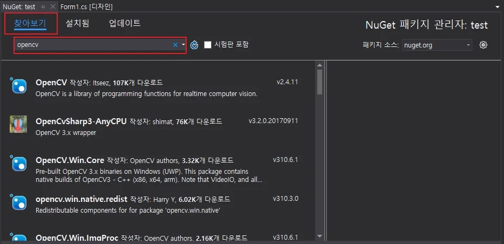Click the OpenCvSharp3-AnyCPU package thumbnail
Image resolution: width=504 pixels, height=244 pixels.
coord(18,124)
